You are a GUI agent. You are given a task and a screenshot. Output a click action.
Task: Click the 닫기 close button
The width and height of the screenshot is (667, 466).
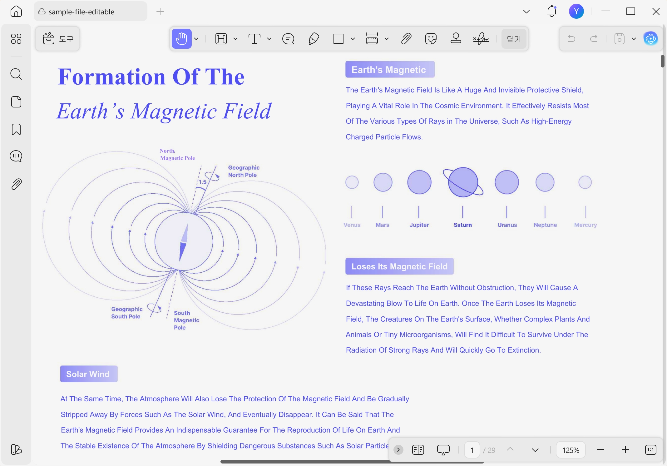tap(514, 39)
